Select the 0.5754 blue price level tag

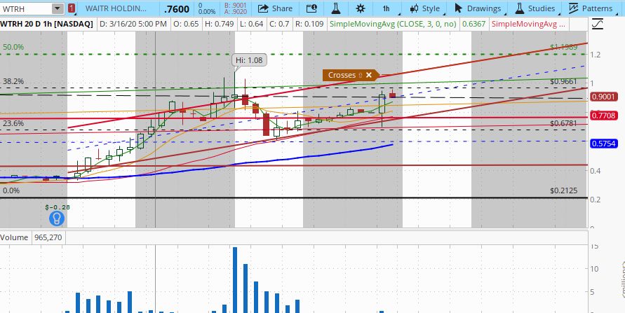point(603,144)
